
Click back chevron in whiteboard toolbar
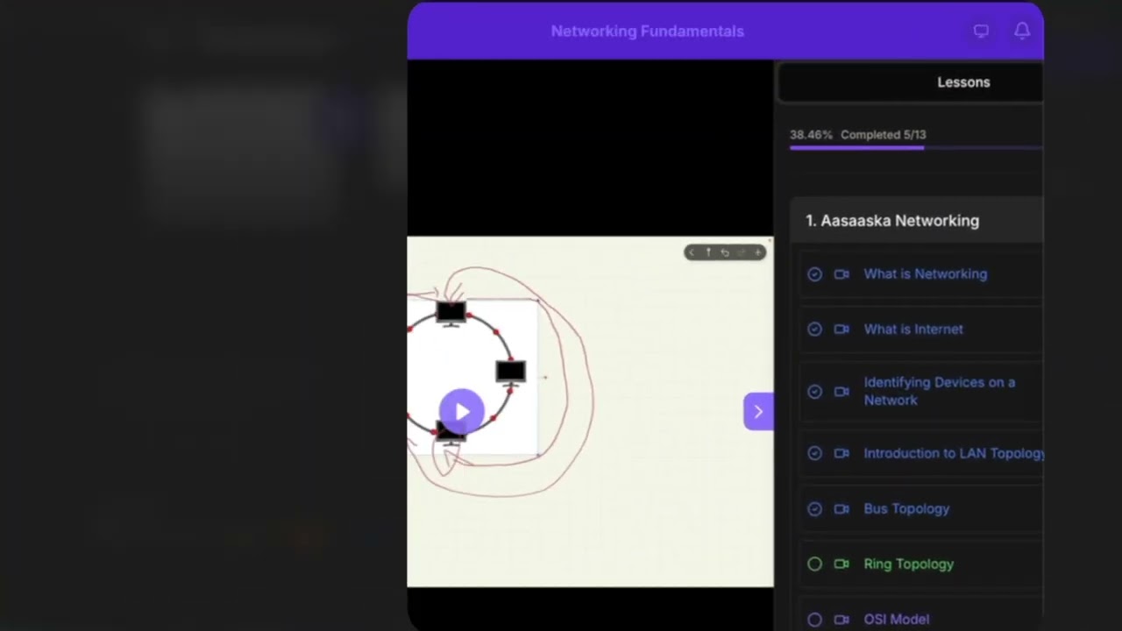coord(692,252)
